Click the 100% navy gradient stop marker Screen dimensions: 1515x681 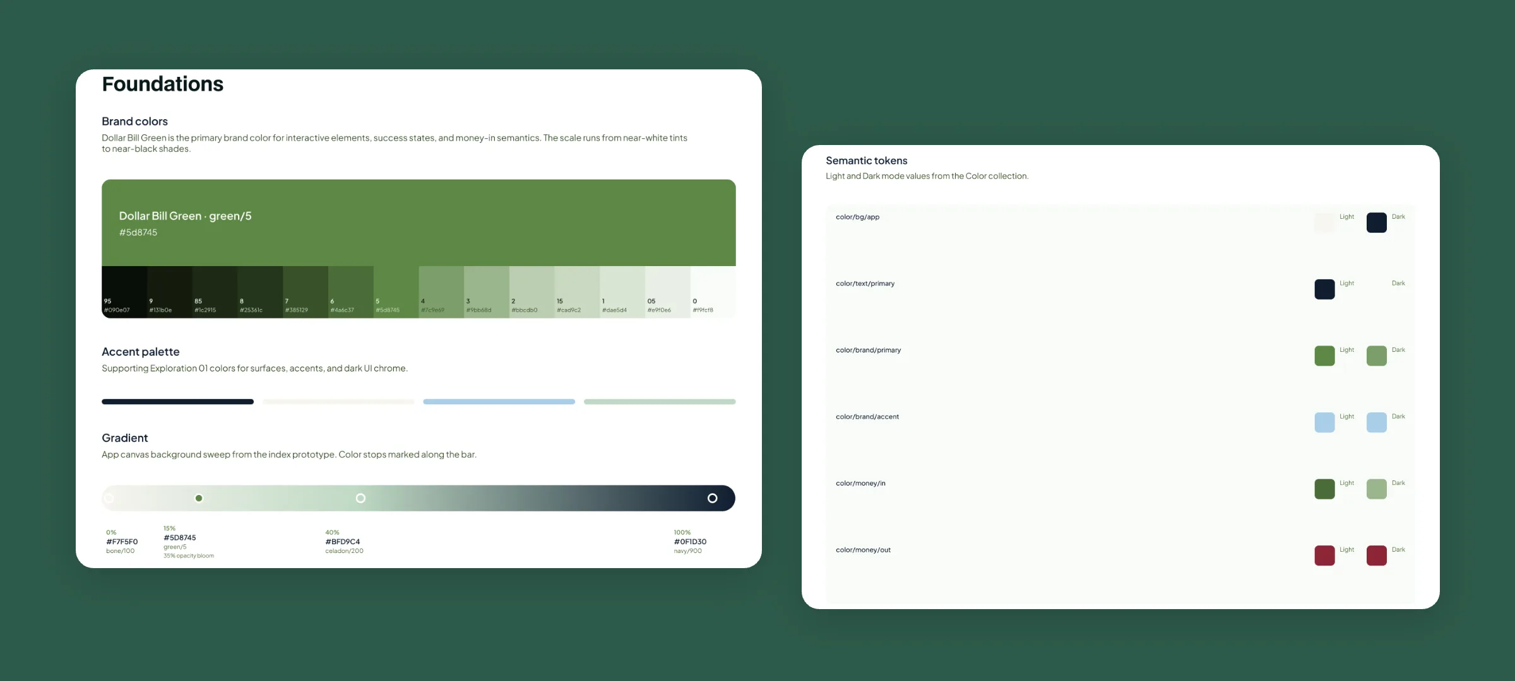(712, 498)
